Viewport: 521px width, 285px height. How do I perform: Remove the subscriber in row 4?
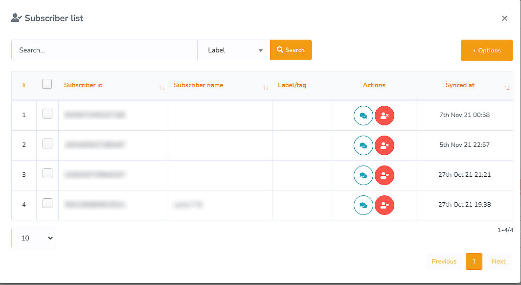pyautogui.click(x=385, y=205)
